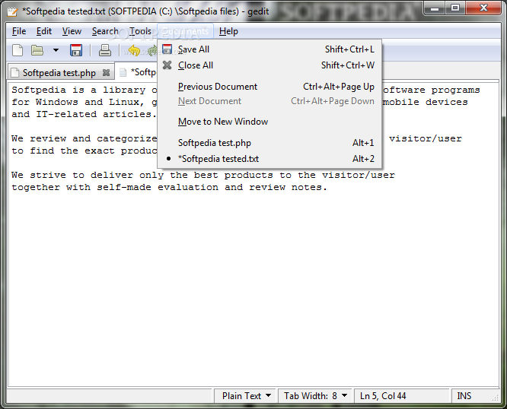
Task: Click the gedit title bar app icon
Action: pos(13,11)
